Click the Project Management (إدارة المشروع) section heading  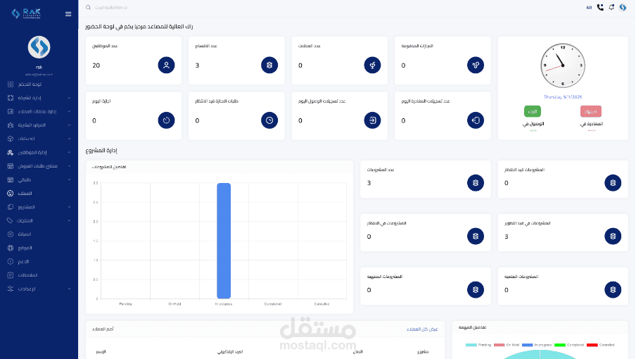[101, 151]
